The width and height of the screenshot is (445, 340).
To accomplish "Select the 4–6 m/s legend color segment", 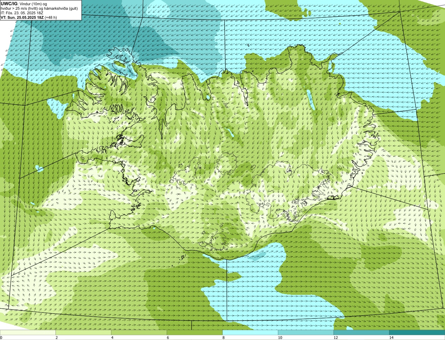I will 139,332.
